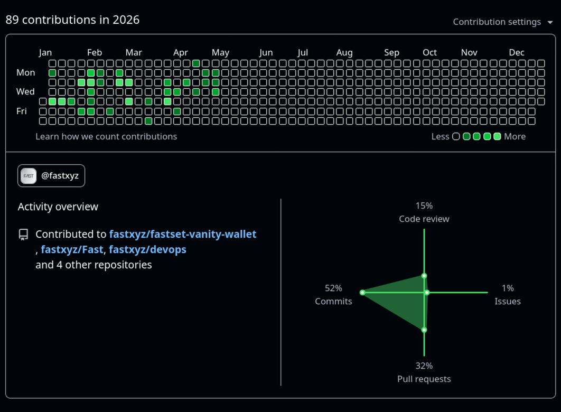Click the Feb month label
The height and width of the screenshot is (412, 561).
(95, 53)
